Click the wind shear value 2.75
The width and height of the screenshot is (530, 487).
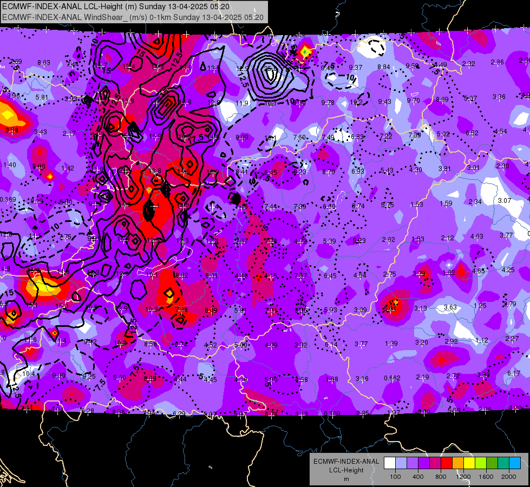[390, 274]
